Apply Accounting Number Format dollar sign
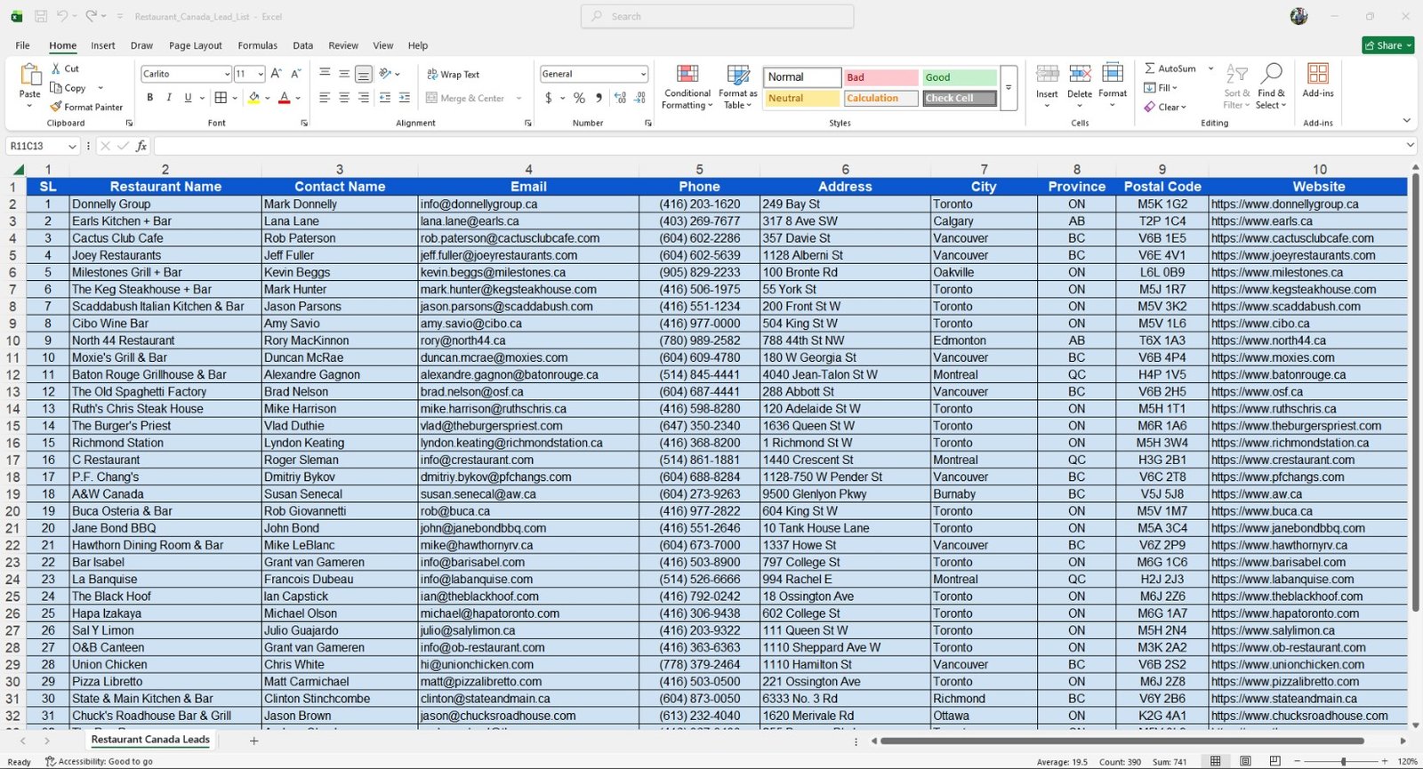The height and width of the screenshot is (769, 1423). click(549, 98)
